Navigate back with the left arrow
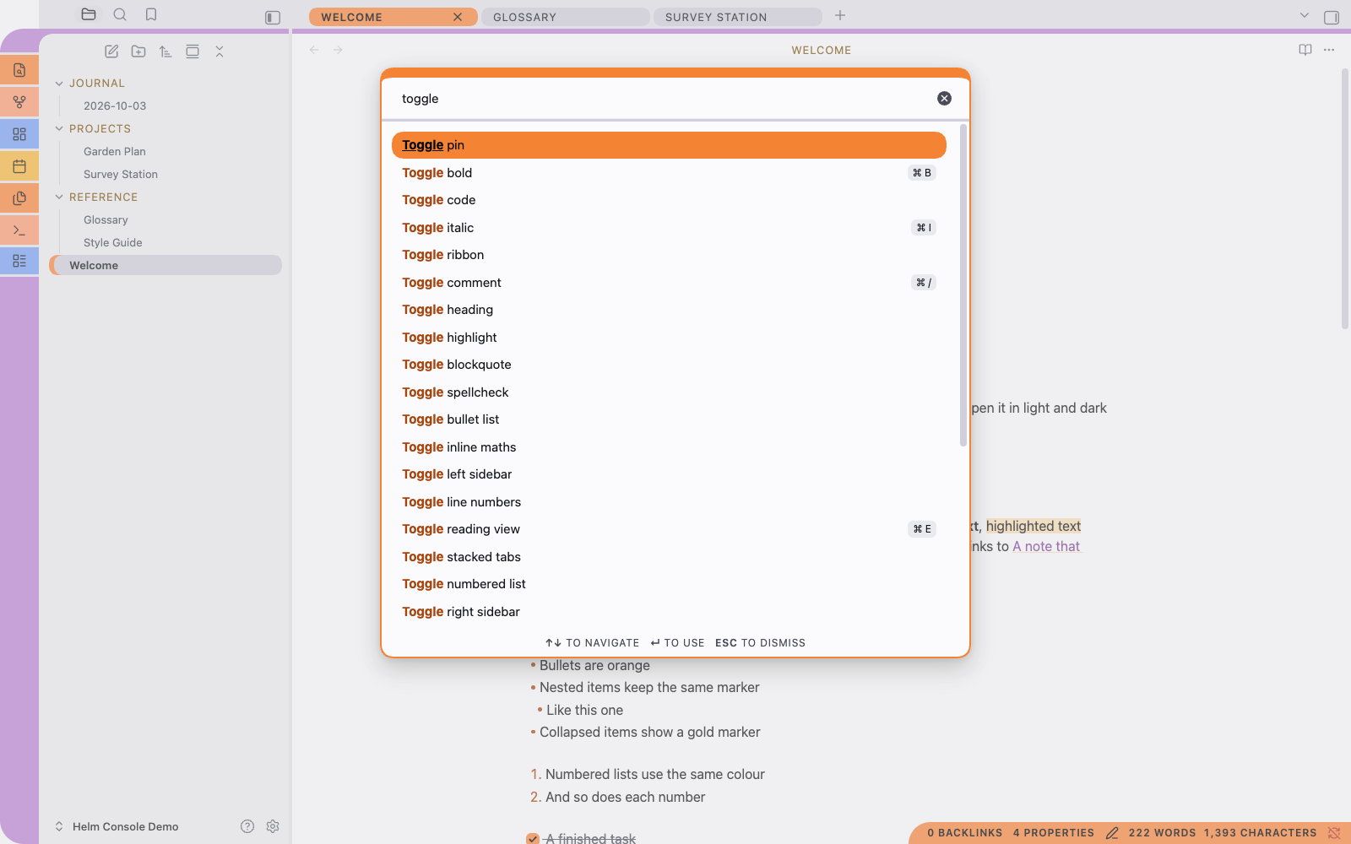This screenshot has height=844, width=1351. pos(314,50)
